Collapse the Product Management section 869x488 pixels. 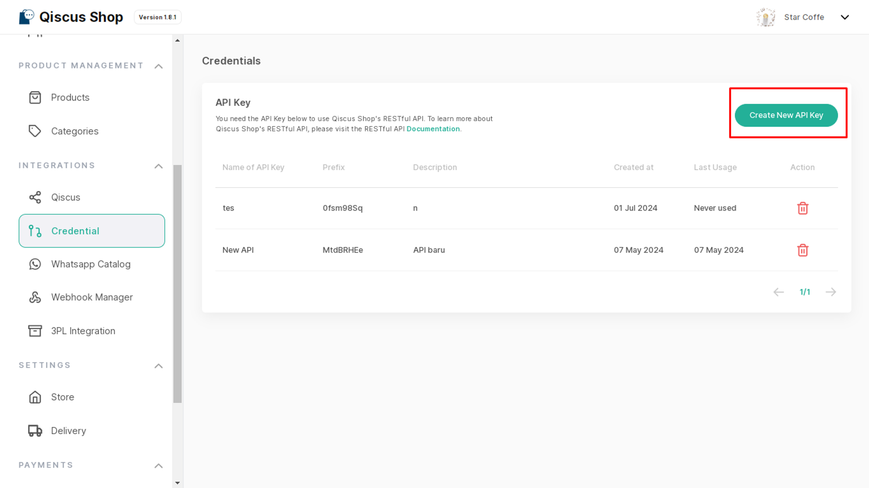tap(159, 66)
